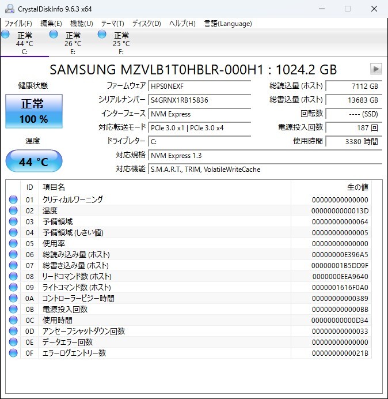The width and height of the screenshot is (388, 399).
Task: Click status orb for エラーログエントリー数 row
Action: coord(13,353)
